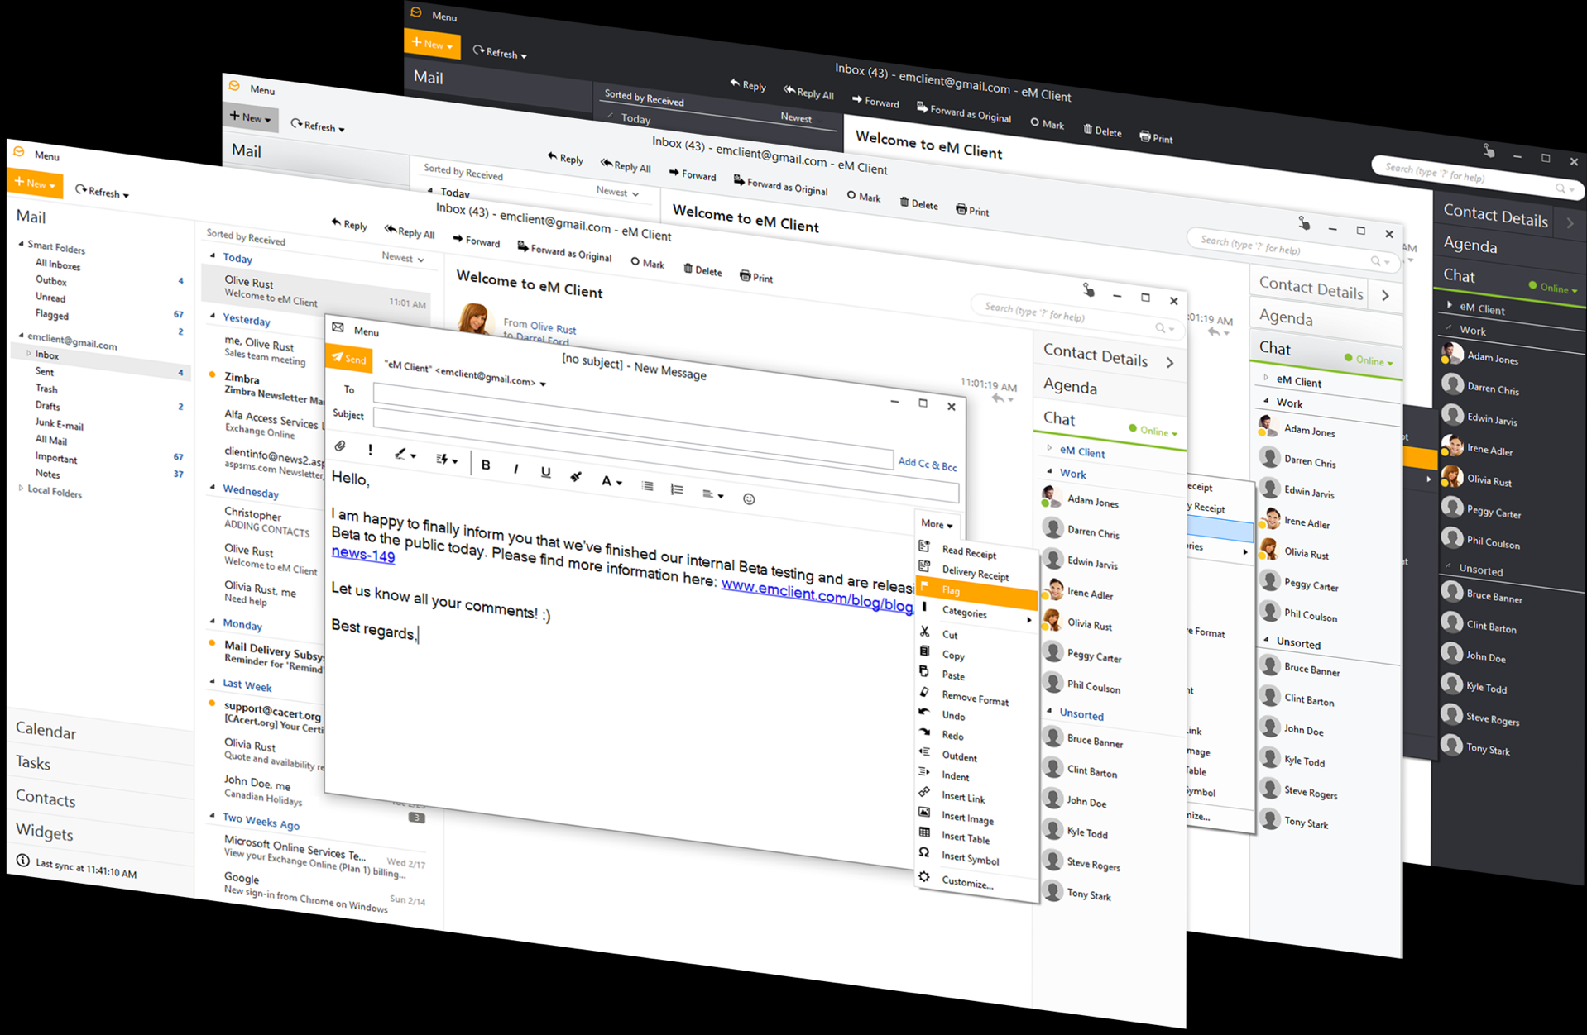Open the sender account dropdown in New Message
1587x1035 pixels.
click(543, 384)
